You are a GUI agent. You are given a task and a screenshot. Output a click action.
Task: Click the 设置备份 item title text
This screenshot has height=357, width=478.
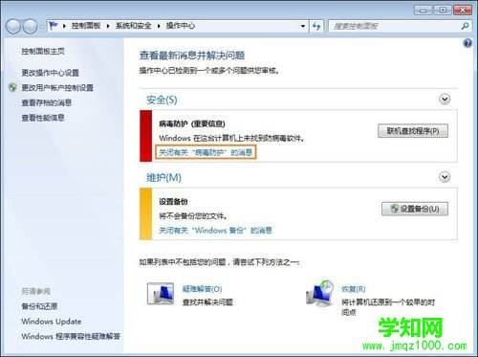coord(173,202)
